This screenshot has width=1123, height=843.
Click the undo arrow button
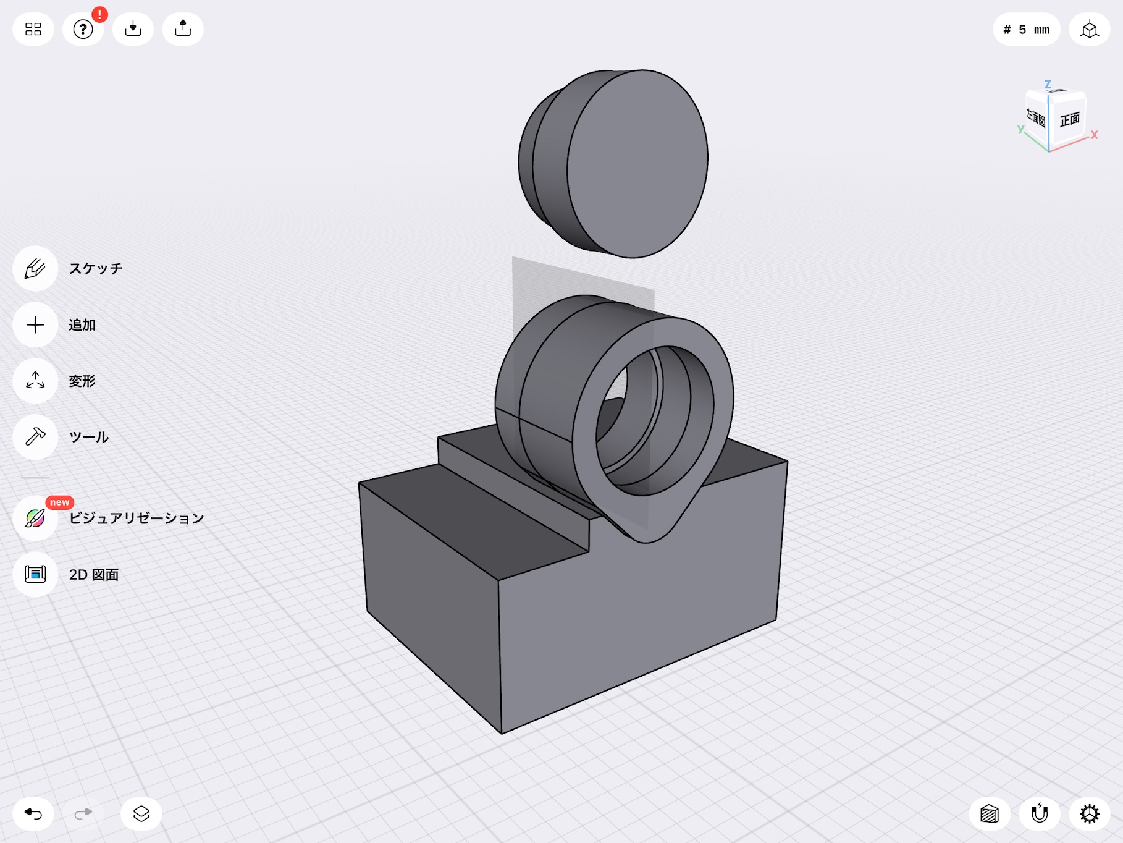tap(33, 813)
